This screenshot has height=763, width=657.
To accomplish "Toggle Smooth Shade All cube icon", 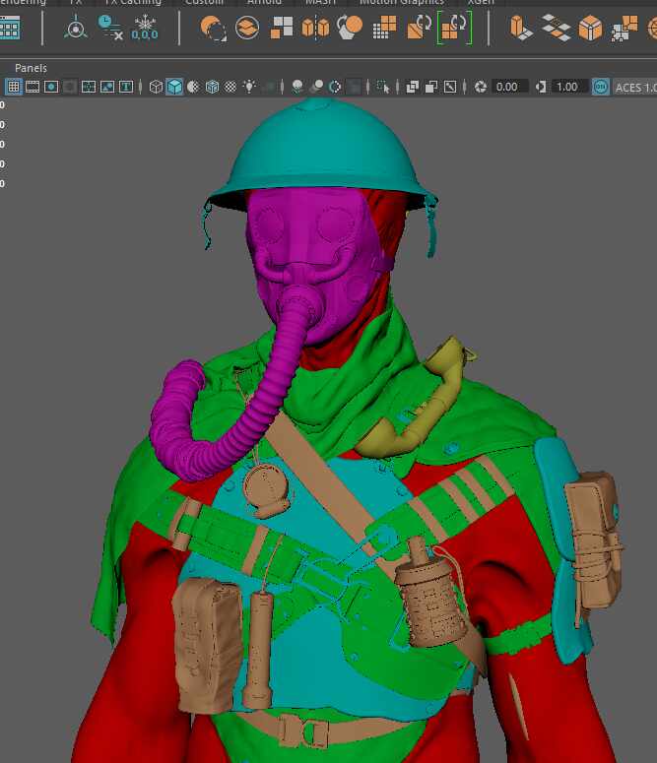I will coord(174,87).
